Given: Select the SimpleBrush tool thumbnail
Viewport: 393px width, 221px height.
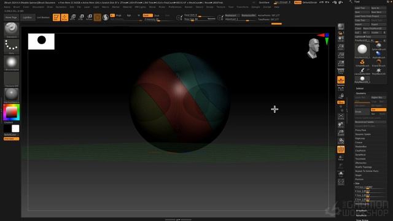Looking at the screenshot, I should pyautogui.click(x=362, y=63).
